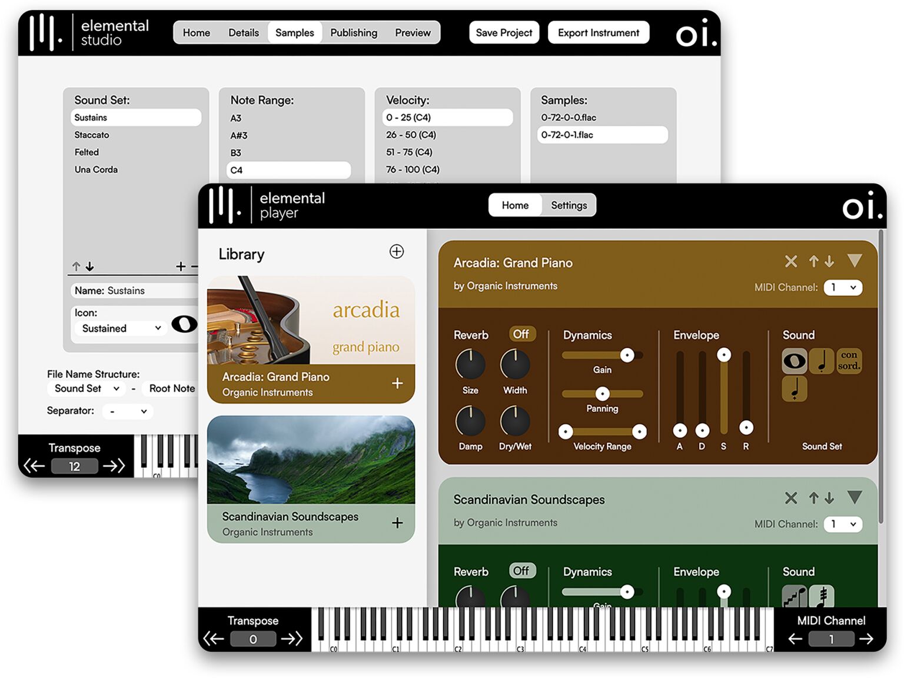Viewport: 904px width, 678px height.
Task: Click the Export Instrument button
Action: 598,32
